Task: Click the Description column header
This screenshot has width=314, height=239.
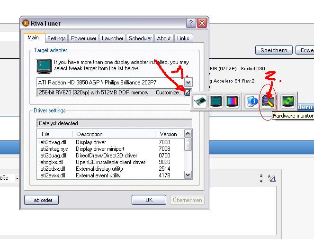Action: [114, 134]
